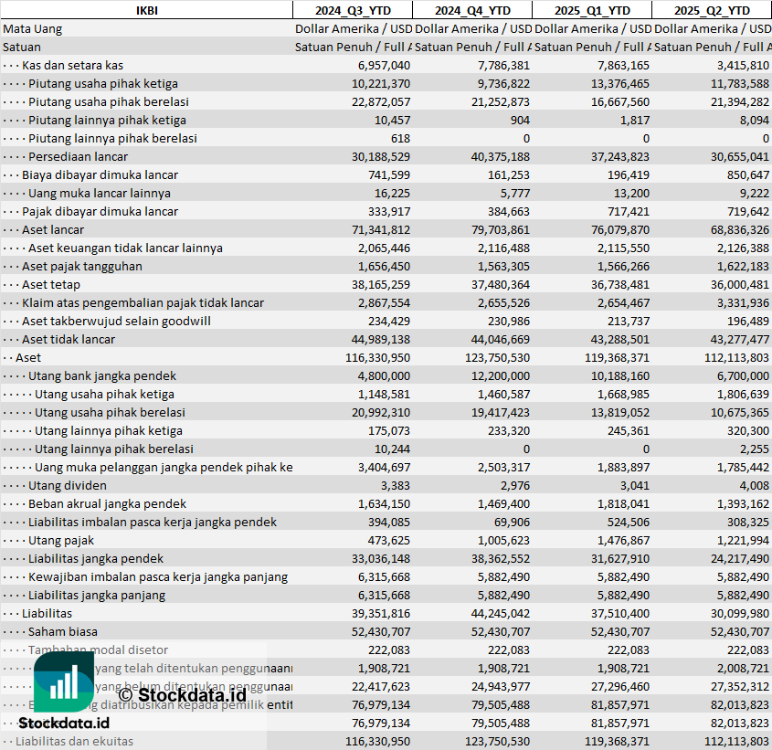Select the Kas dan setara kas row

pyautogui.click(x=72, y=65)
